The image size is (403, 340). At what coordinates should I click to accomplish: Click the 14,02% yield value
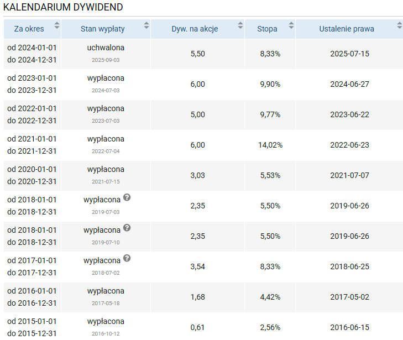click(270, 145)
